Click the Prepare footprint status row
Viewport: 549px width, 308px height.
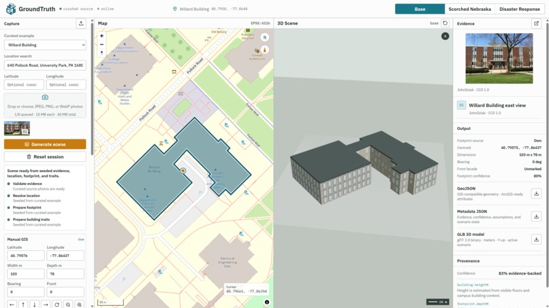pos(45,210)
